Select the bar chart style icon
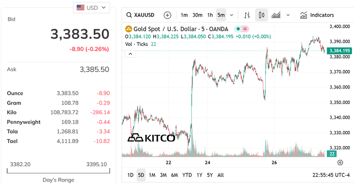The image size is (355, 184). click(x=247, y=15)
